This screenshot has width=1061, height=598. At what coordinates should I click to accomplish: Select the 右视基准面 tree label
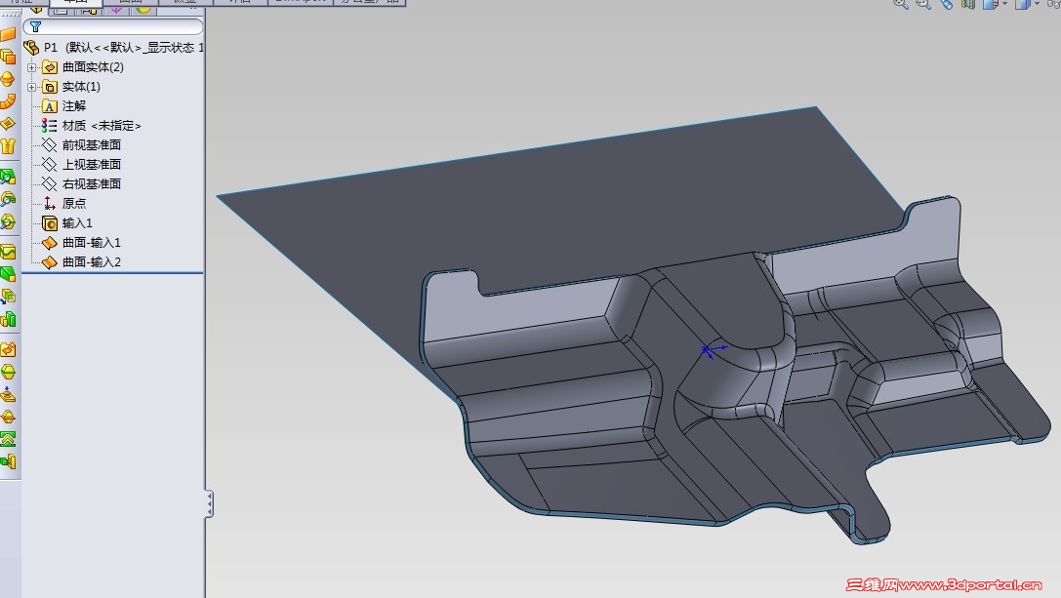pos(92,184)
